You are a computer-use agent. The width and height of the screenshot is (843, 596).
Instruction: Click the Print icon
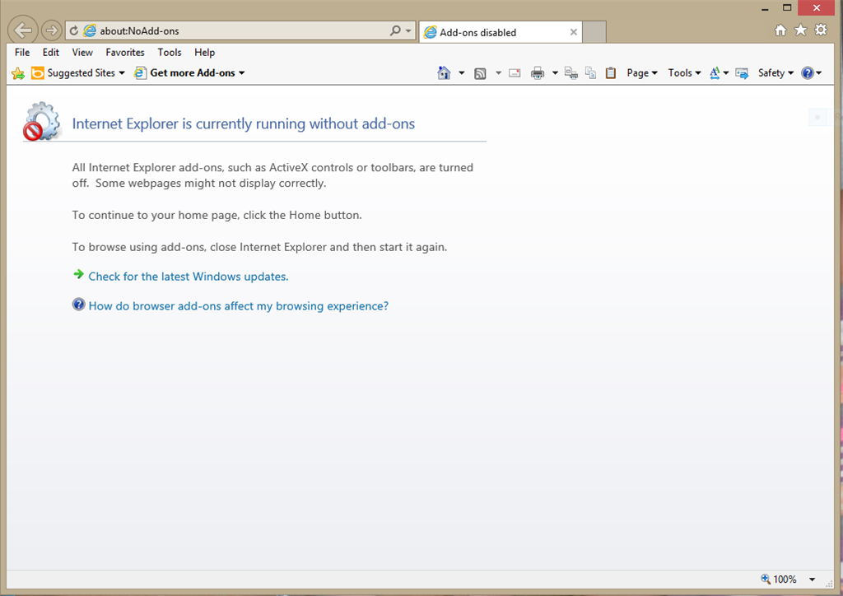537,73
